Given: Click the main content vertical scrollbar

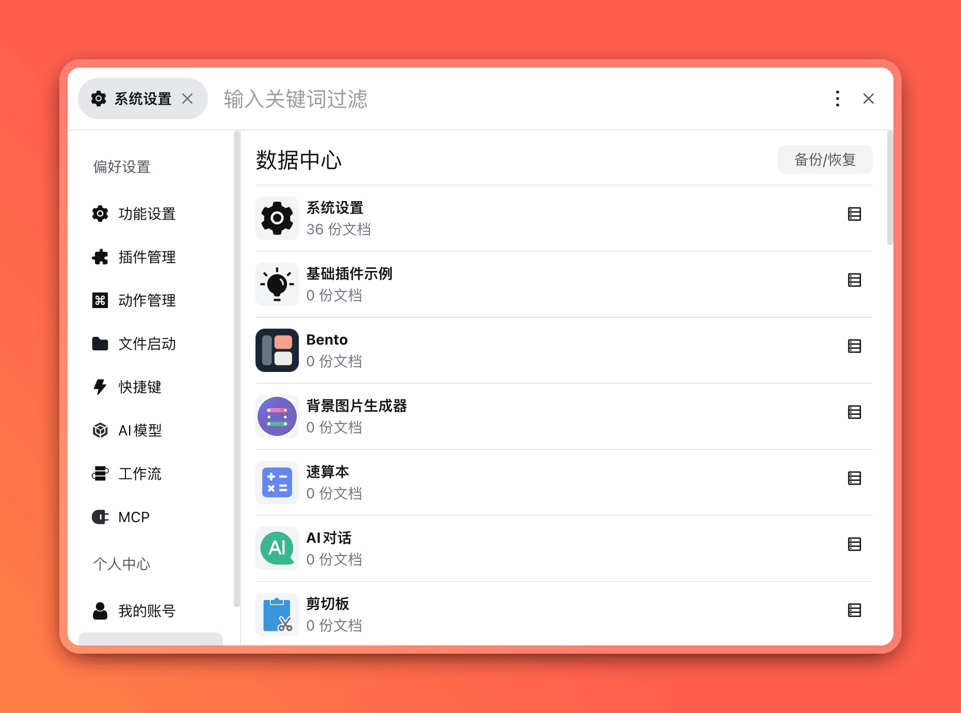Looking at the screenshot, I should point(890,188).
